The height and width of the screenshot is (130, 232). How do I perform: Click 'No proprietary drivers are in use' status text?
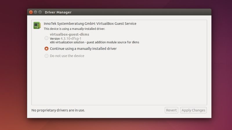[x=58, y=110]
